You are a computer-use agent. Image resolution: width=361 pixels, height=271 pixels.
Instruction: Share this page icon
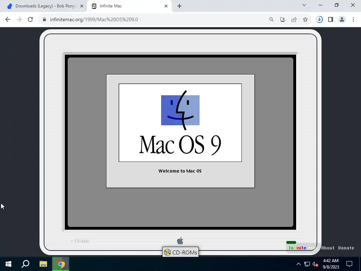click(x=294, y=19)
